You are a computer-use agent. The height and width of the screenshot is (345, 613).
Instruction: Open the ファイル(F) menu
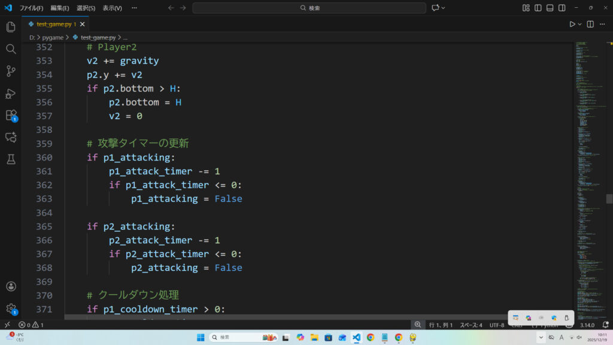click(31, 8)
